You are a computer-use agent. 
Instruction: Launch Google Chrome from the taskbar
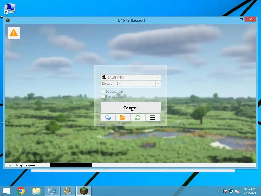coord(21,191)
